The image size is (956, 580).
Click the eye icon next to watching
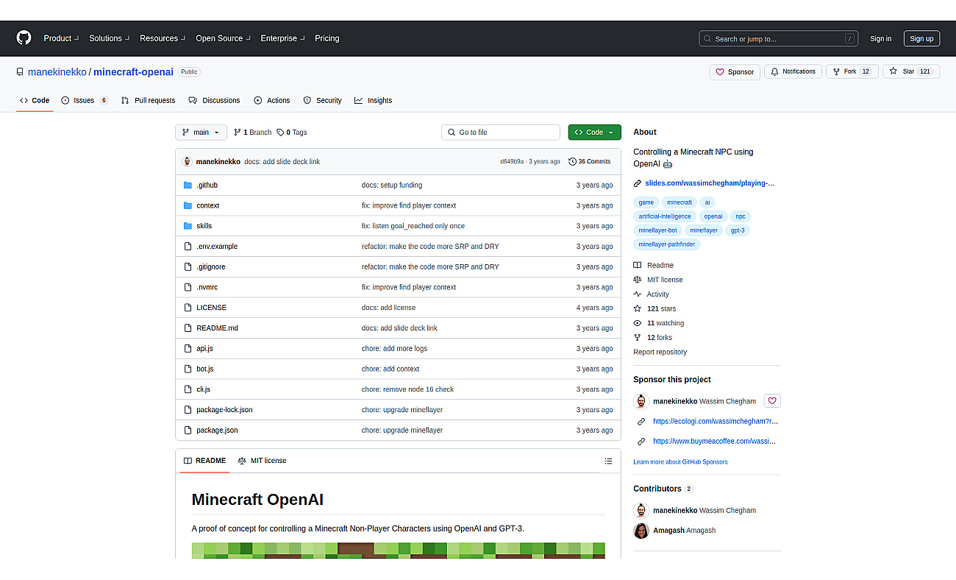pos(638,323)
